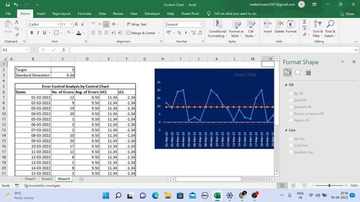Select the Gradient fill radio option
This screenshot has height=202, width=360.
[x=291, y=107]
